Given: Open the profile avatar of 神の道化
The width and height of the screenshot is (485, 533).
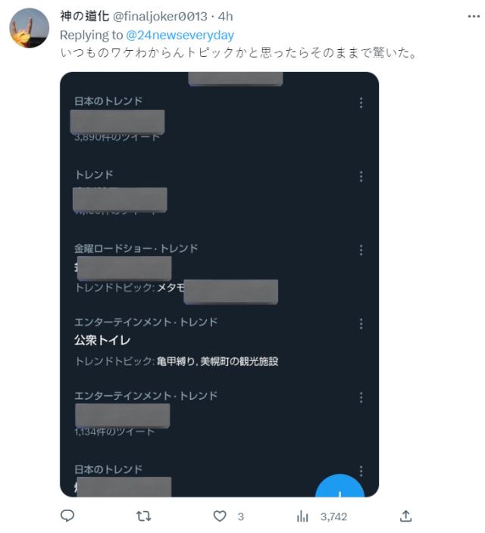Looking at the screenshot, I should point(30,28).
